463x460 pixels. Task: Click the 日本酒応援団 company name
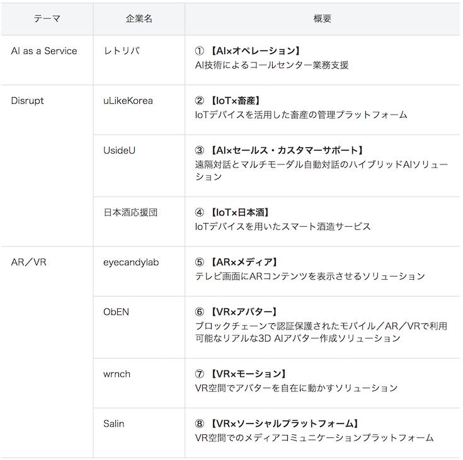pos(130,212)
